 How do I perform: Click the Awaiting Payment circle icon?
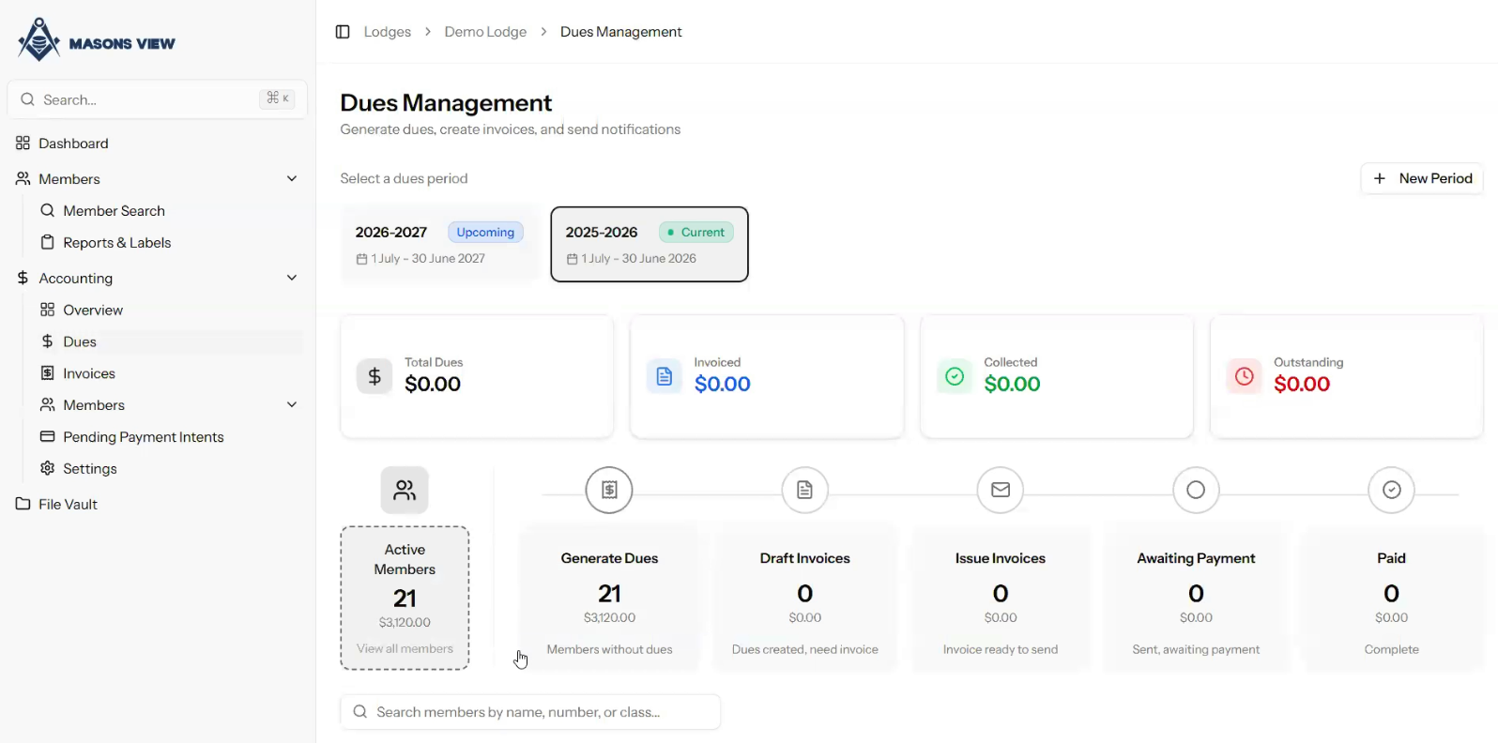coord(1196,490)
